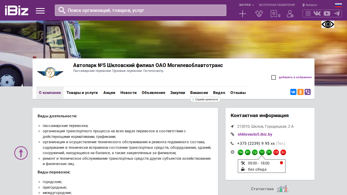
Task: Click the '09:00 - 18:00' hours text
Action: pyautogui.click(x=259, y=163)
